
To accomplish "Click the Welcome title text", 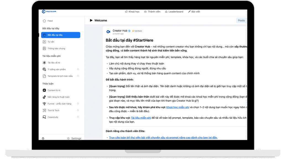I will pos(101,20).
